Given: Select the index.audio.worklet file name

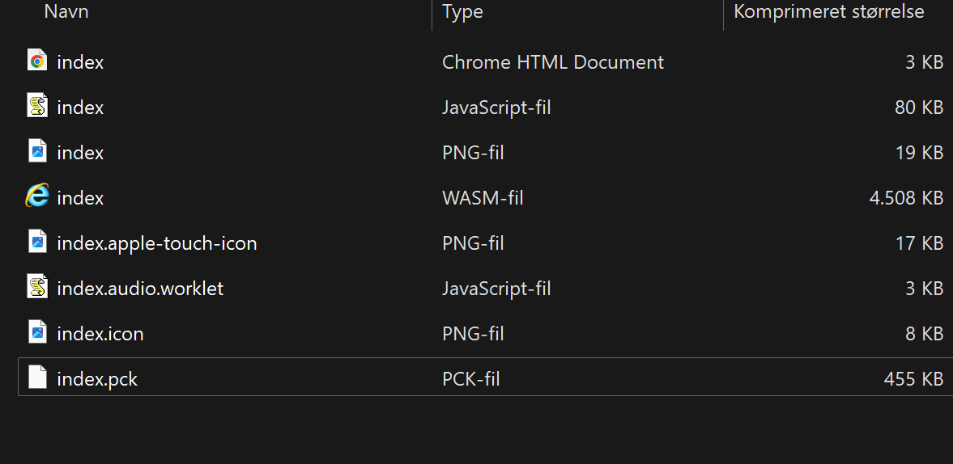Looking at the screenshot, I should click(x=140, y=289).
